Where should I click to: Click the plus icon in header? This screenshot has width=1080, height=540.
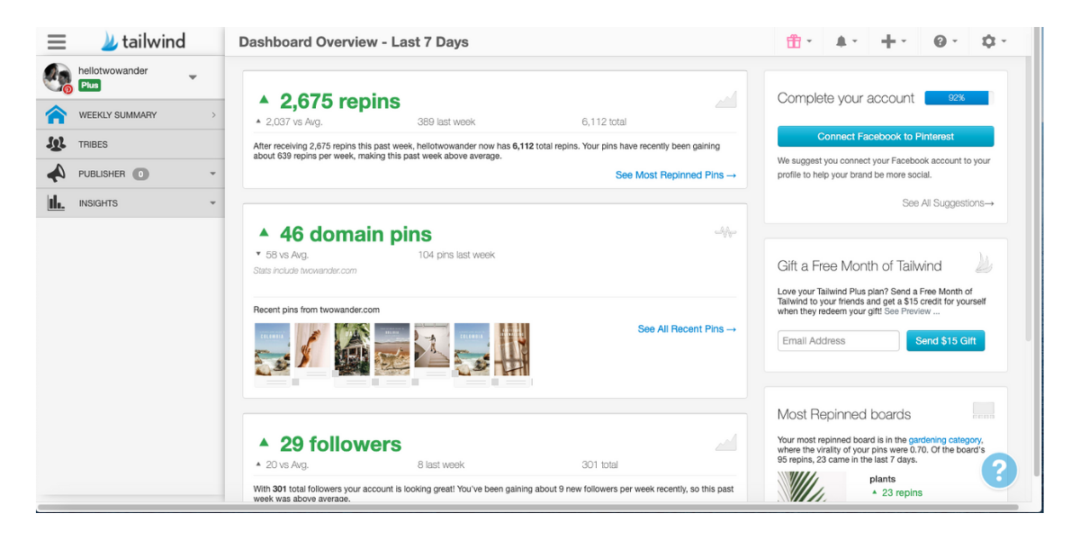892,41
